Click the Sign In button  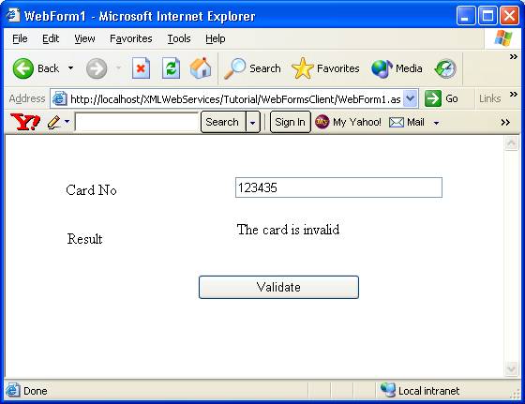coord(291,122)
